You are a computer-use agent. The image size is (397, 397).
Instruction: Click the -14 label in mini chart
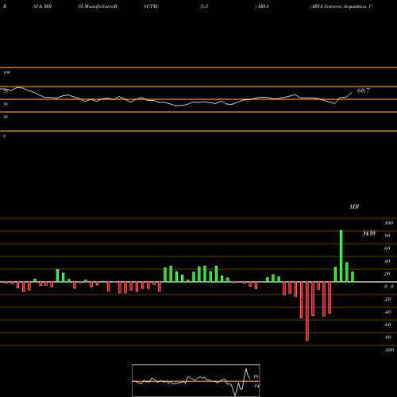(x=256, y=386)
